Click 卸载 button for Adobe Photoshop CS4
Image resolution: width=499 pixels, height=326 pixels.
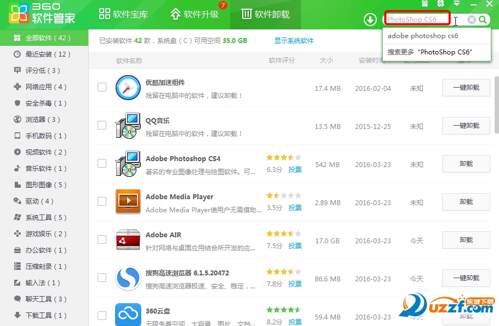tap(466, 164)
